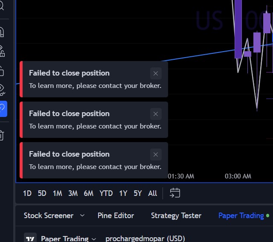Screen dimensions: 273x242
Task: Click the prochargedmopar (USD) account name
Action: coord(145,239)
